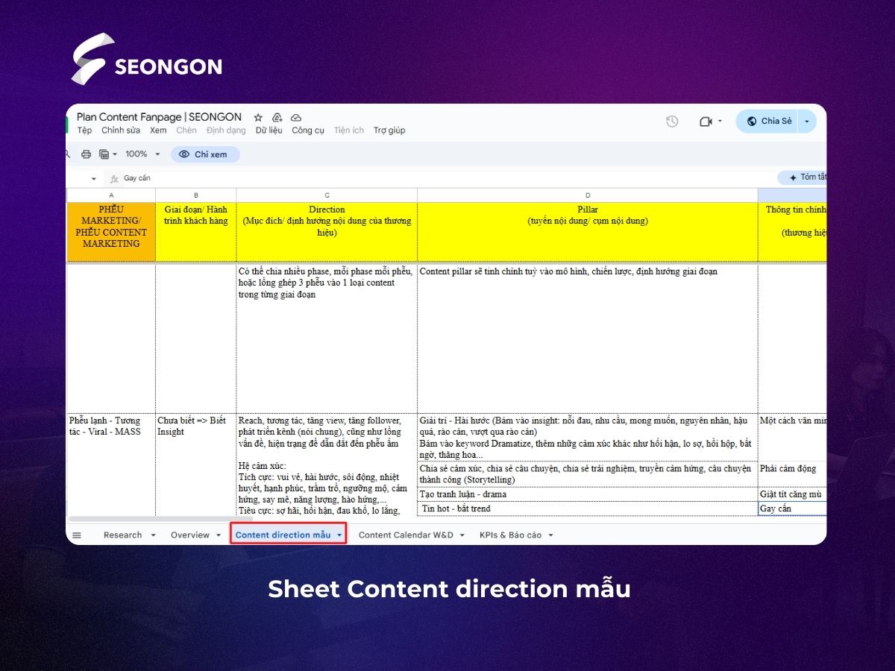Select the Reach, tương tác, tăng view cell
The height and width of the screenshot is (671, 895).
[x=327, y=464]
